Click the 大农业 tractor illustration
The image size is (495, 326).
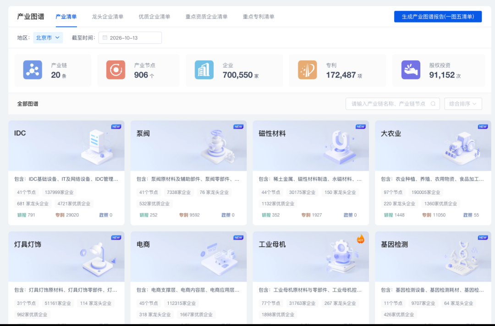tap(462, 148)
